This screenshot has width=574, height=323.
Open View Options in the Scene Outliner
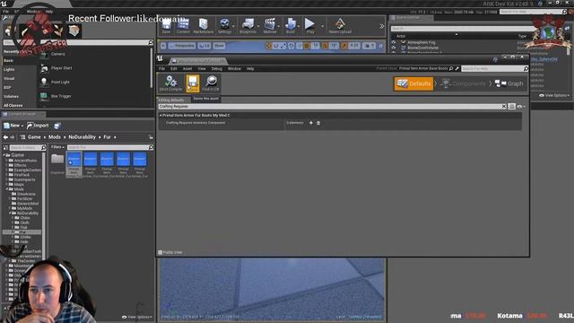pyautogui.click(x=554, y=95)
